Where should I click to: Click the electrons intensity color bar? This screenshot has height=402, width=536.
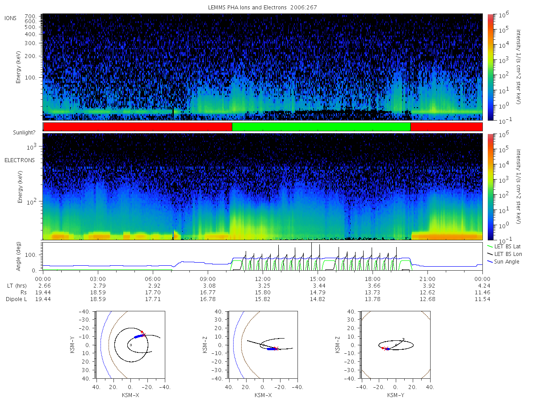490,187
